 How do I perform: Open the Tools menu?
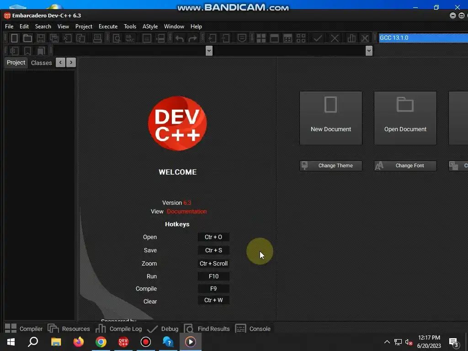coord(130,26)
